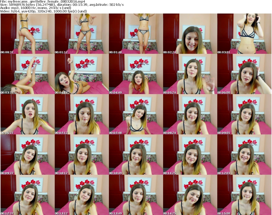Click the Size and duration info line
272x215 pixels.
coord(62,5)
